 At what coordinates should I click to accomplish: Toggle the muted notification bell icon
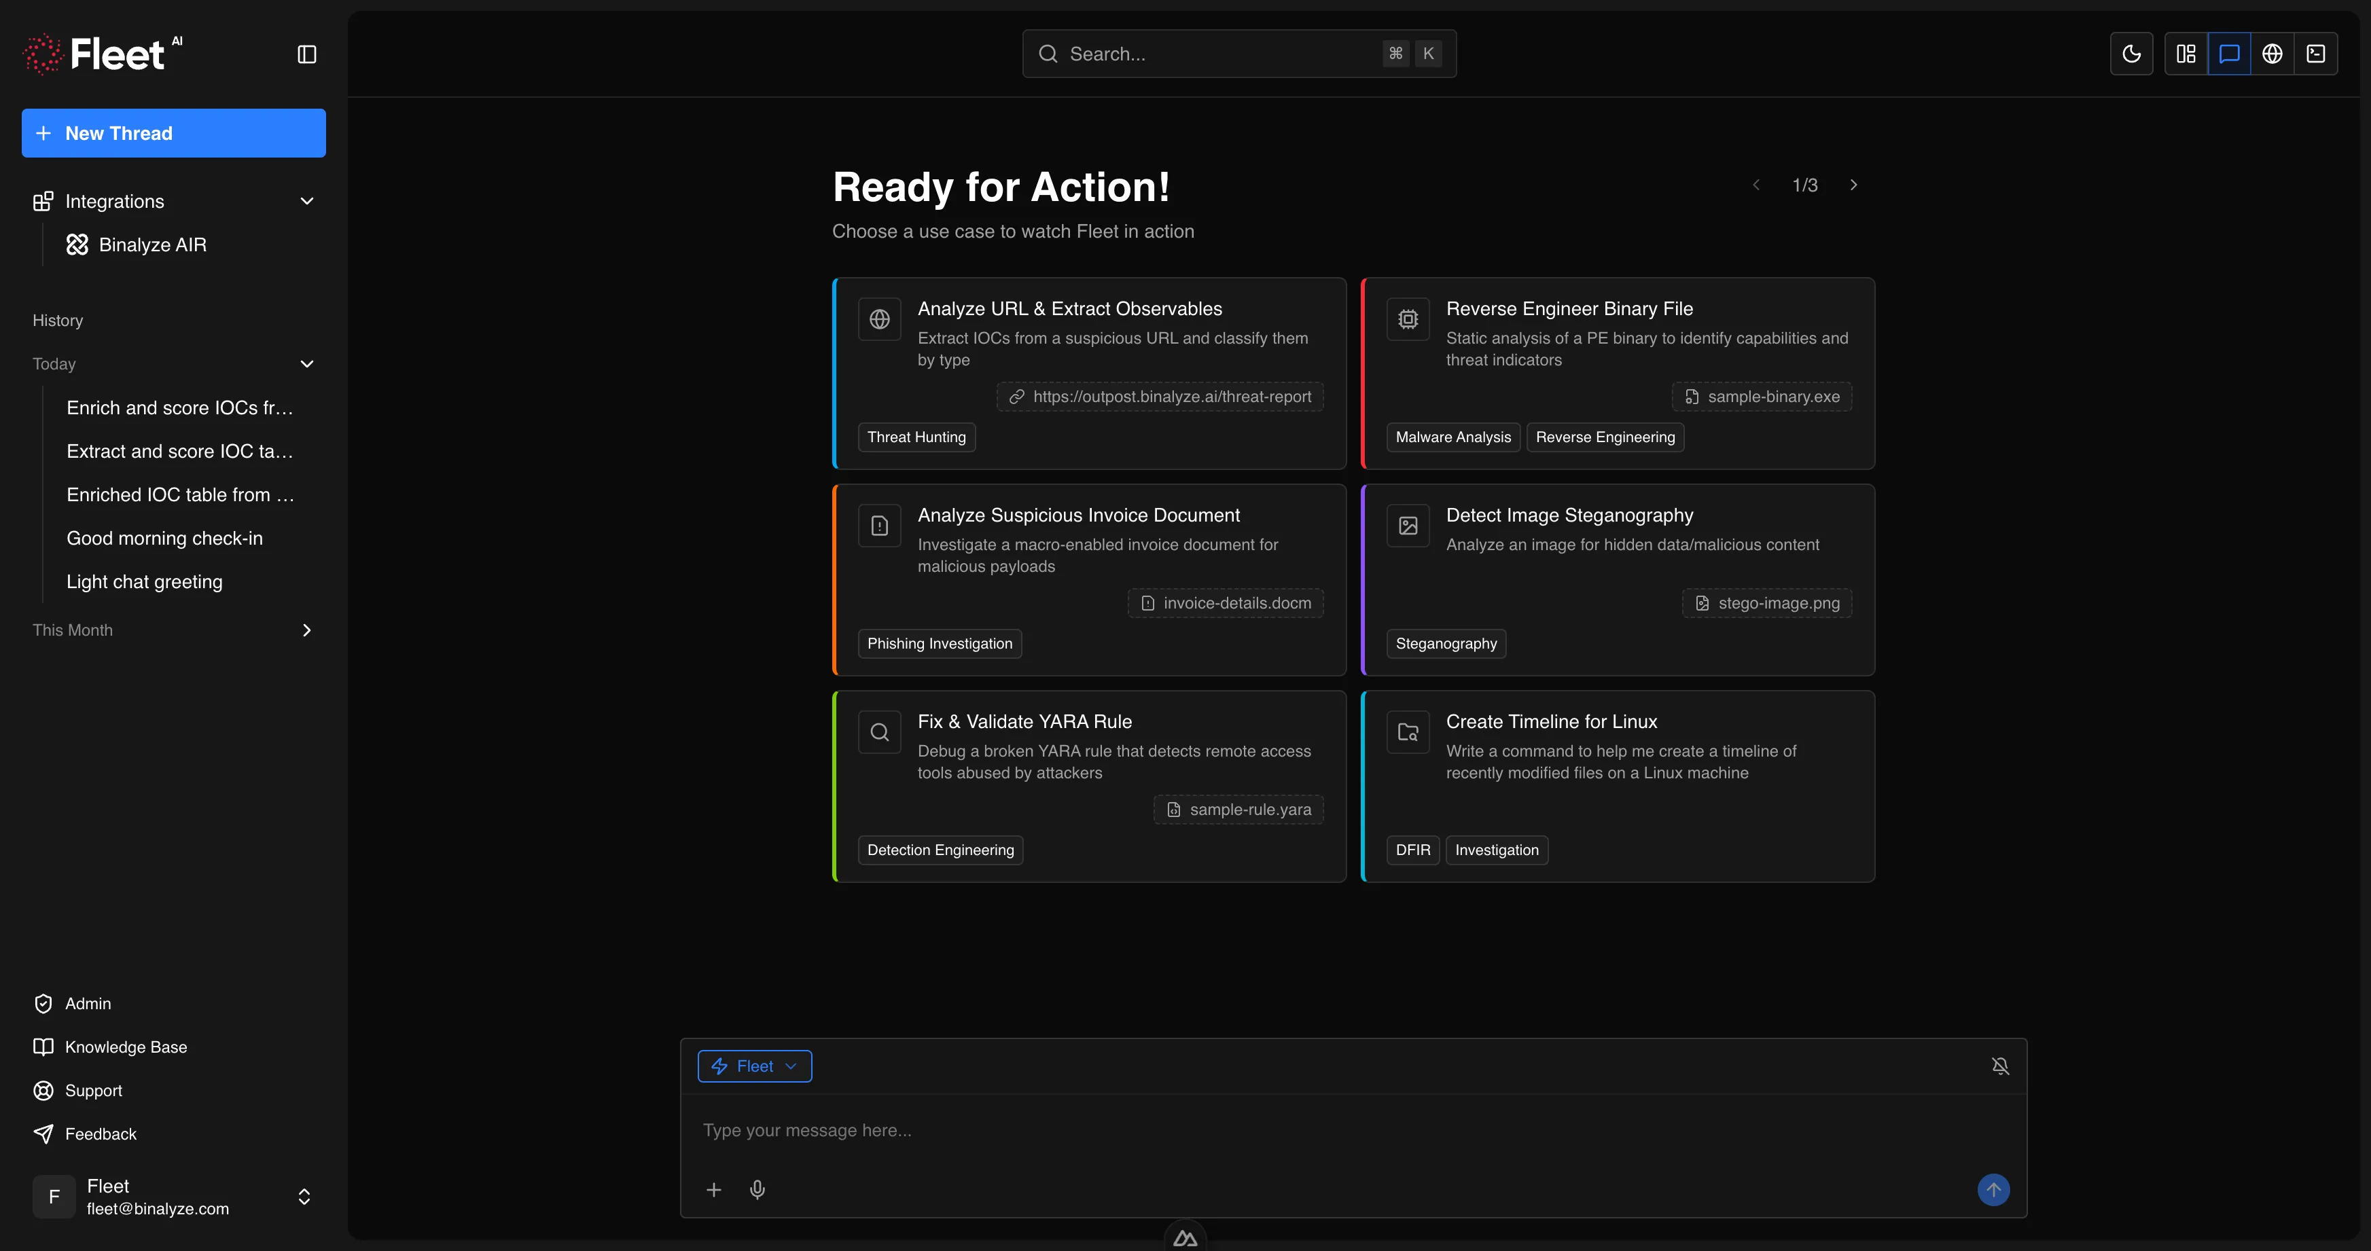pos(1999,1066)
